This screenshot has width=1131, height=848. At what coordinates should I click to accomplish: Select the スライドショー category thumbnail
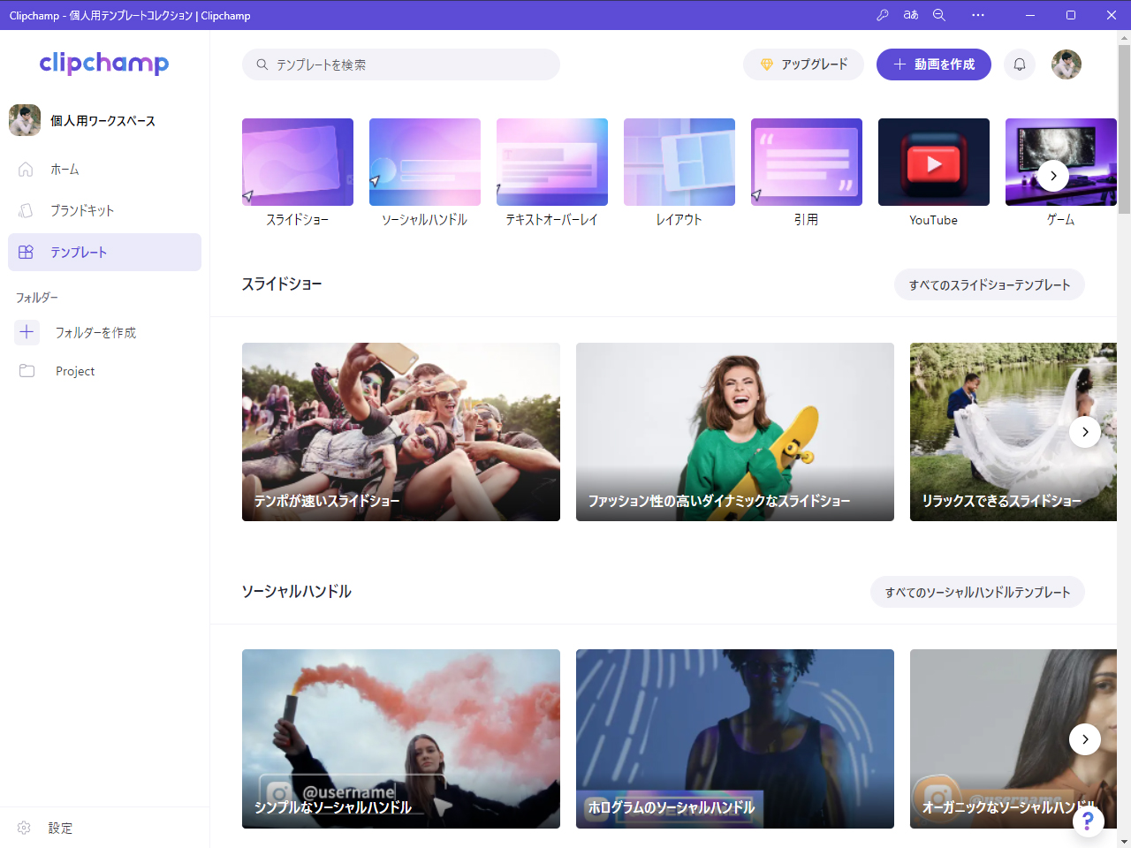298,162
